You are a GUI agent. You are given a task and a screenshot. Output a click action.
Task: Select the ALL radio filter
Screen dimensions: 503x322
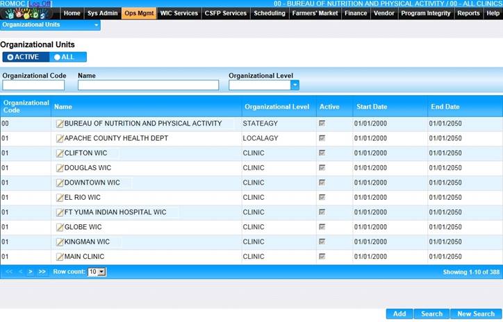point(58,57)
